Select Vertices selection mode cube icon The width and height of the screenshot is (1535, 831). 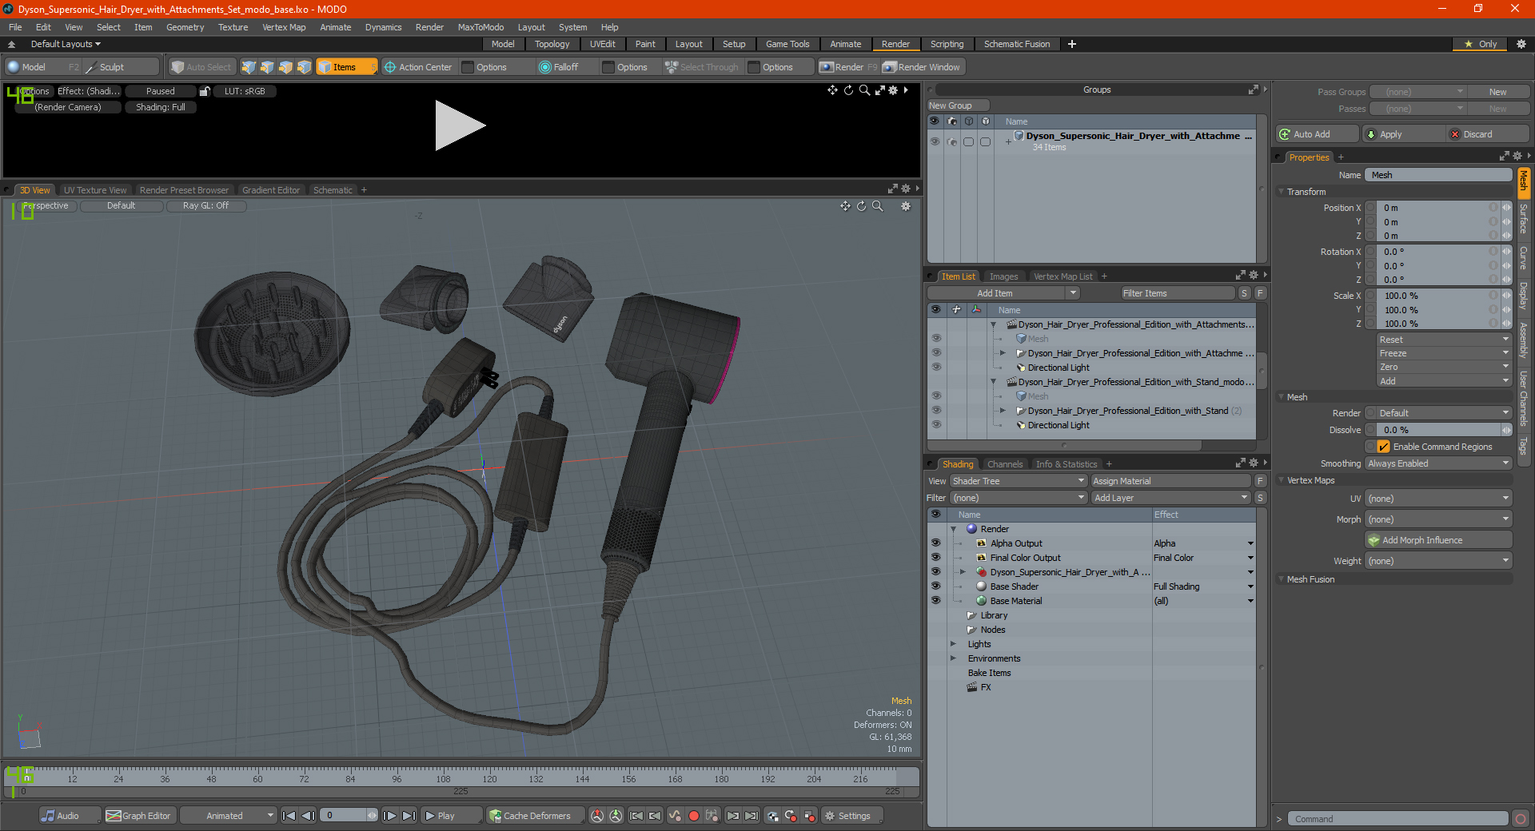click(x=249, y=67)
